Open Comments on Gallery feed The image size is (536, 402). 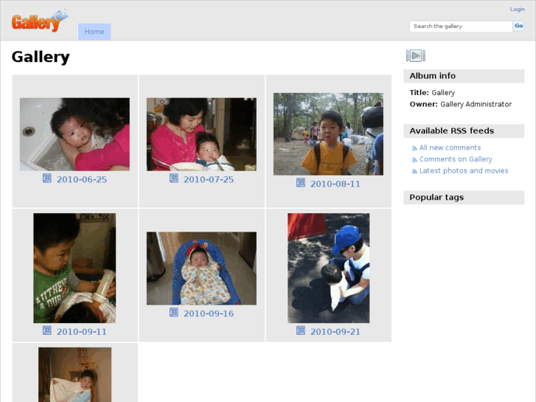456,159
